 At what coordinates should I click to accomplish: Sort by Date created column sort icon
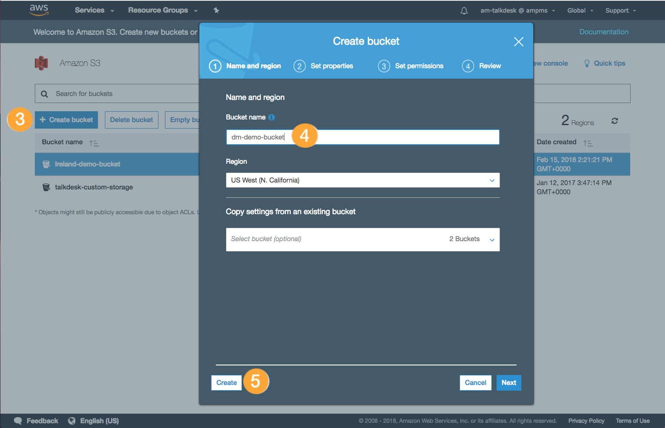coord(588,143)
